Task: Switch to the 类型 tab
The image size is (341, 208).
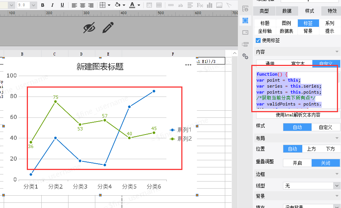Action: click(x=264, y=11)
